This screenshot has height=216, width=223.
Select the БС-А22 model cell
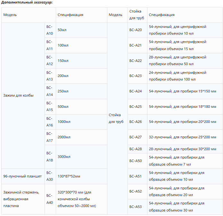click(x=137, y=61)
